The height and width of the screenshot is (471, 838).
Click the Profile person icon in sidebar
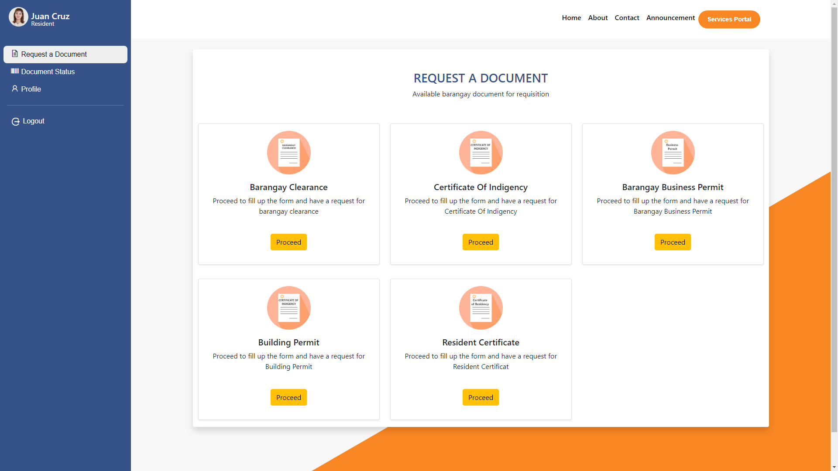14,89
